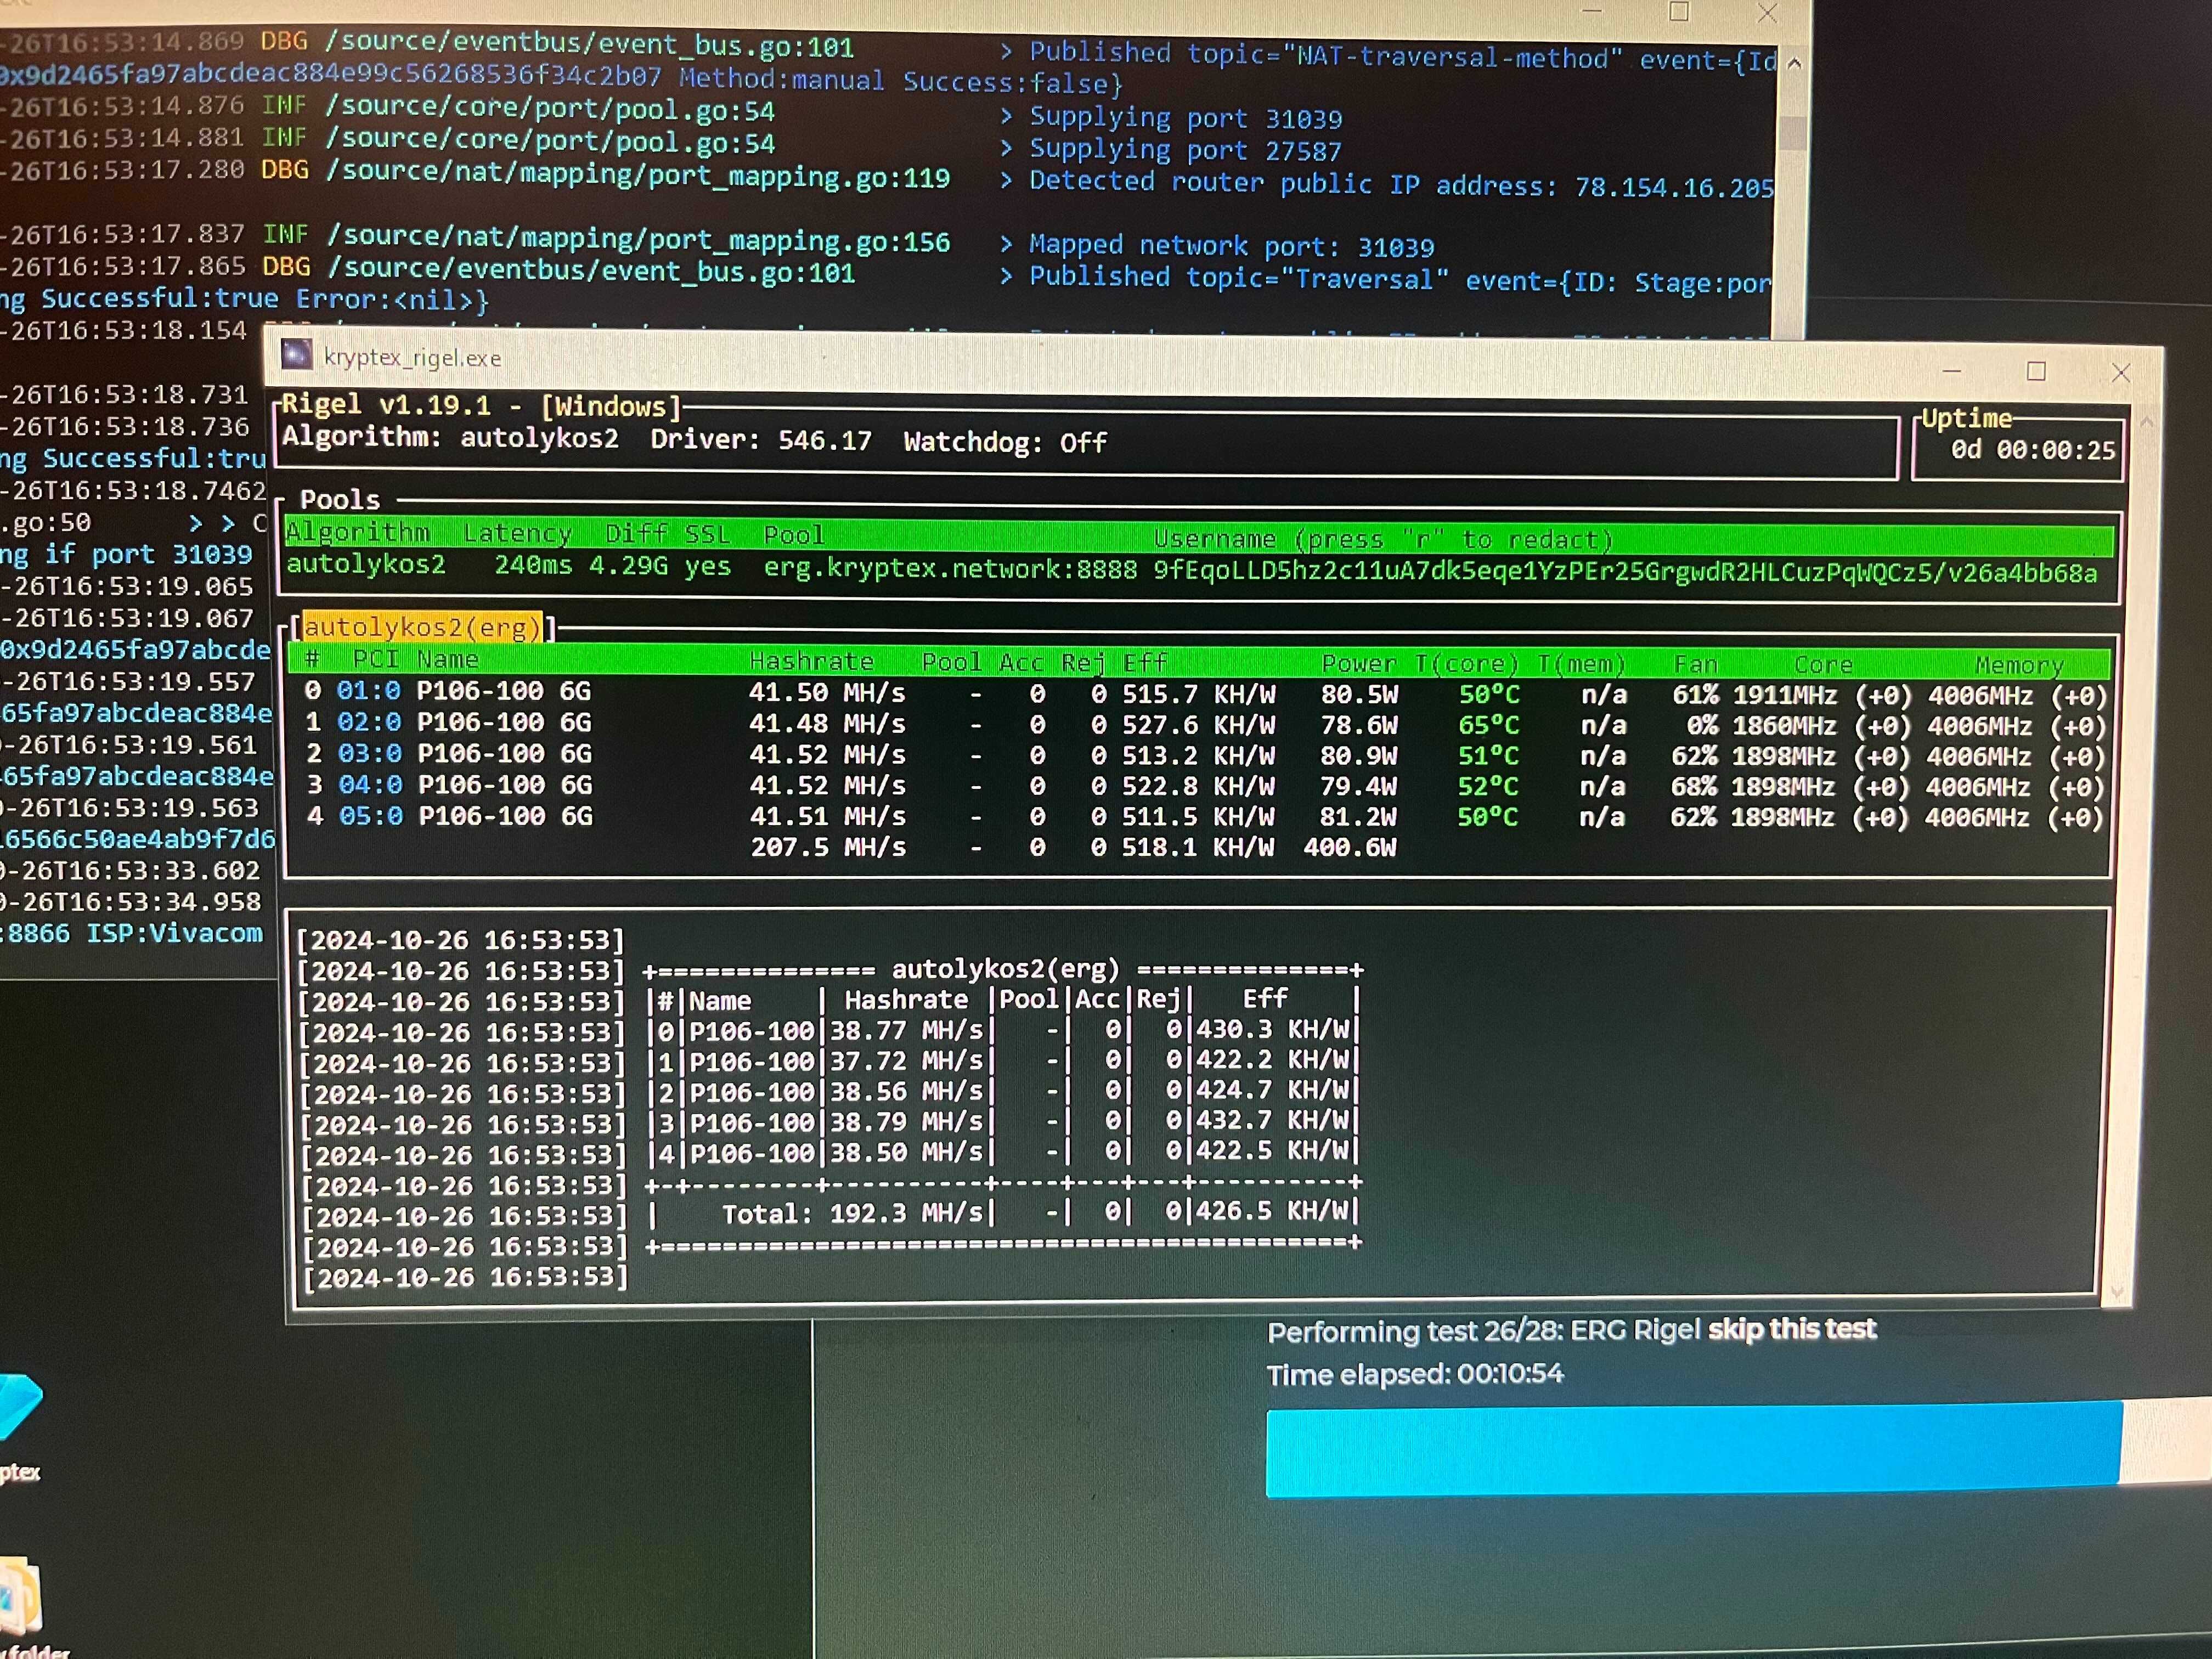Click the "81.2W" power value
Viewport: 2212px width, 1659px height.
tap(1358, 817)
